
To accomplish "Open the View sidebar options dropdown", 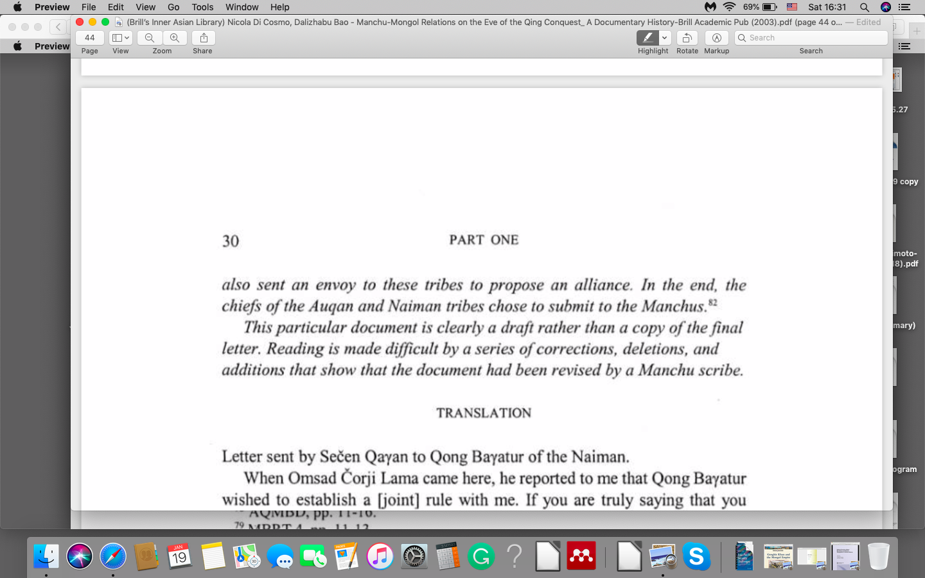I will [120, 38].
